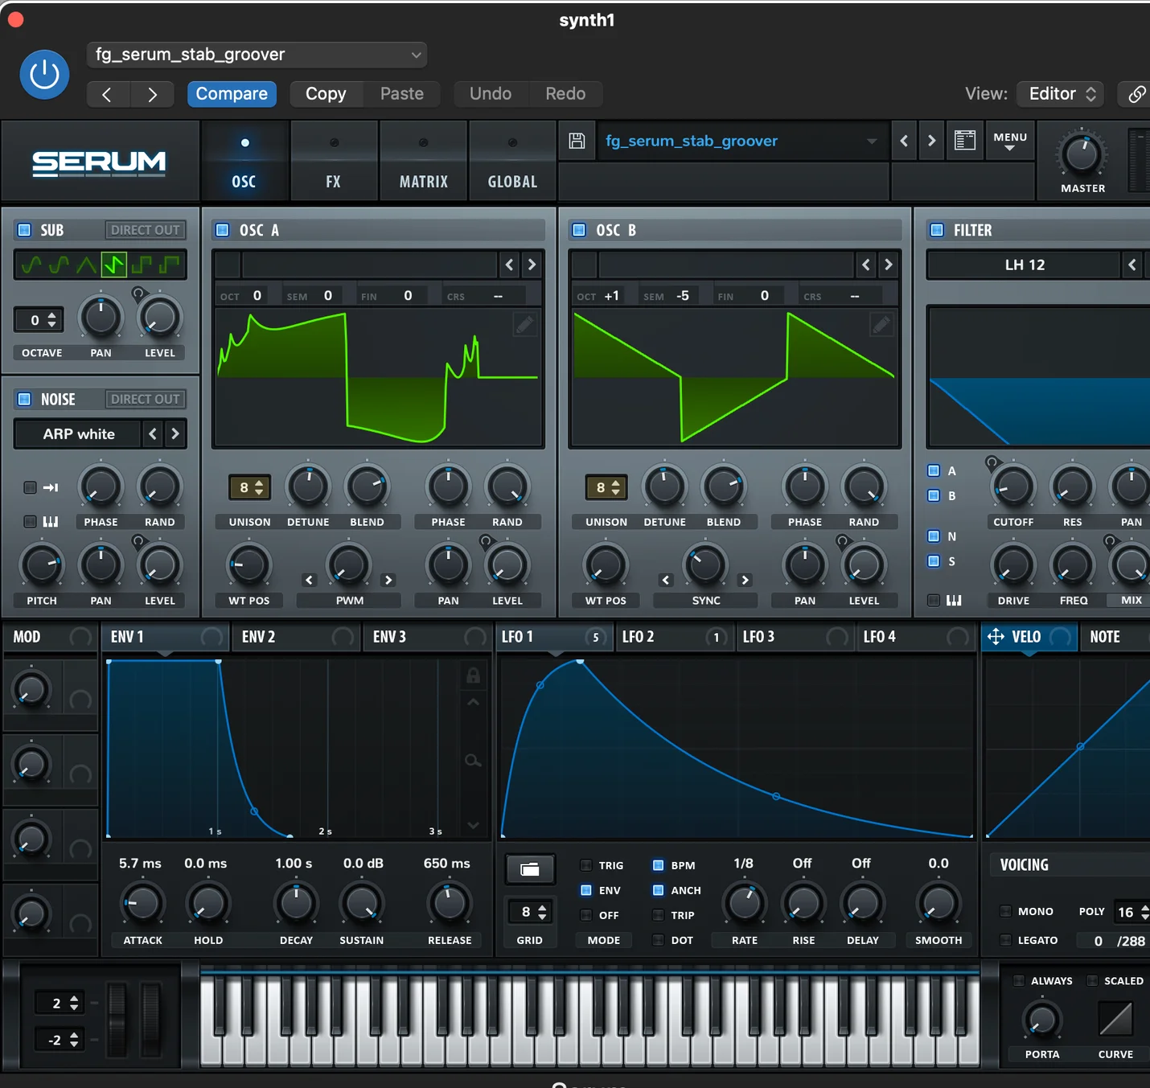Open the fg_serum_stab_groover host preset dropdown
This screenshot has height=1088, width=1150.
(x=257, y=55)
